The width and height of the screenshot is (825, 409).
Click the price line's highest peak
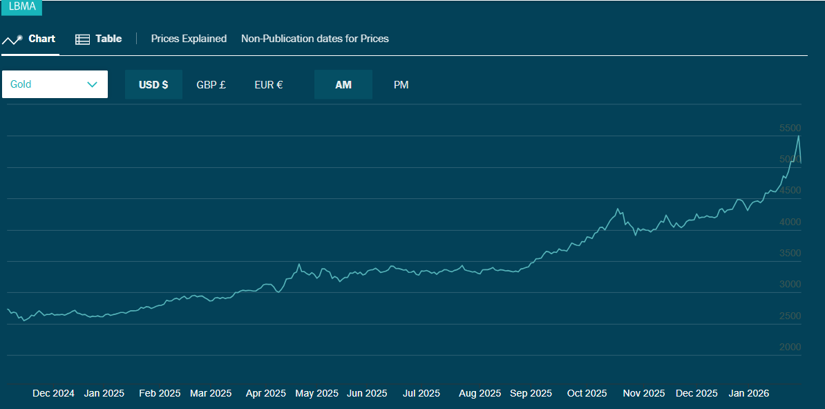(x=799, y=136)
